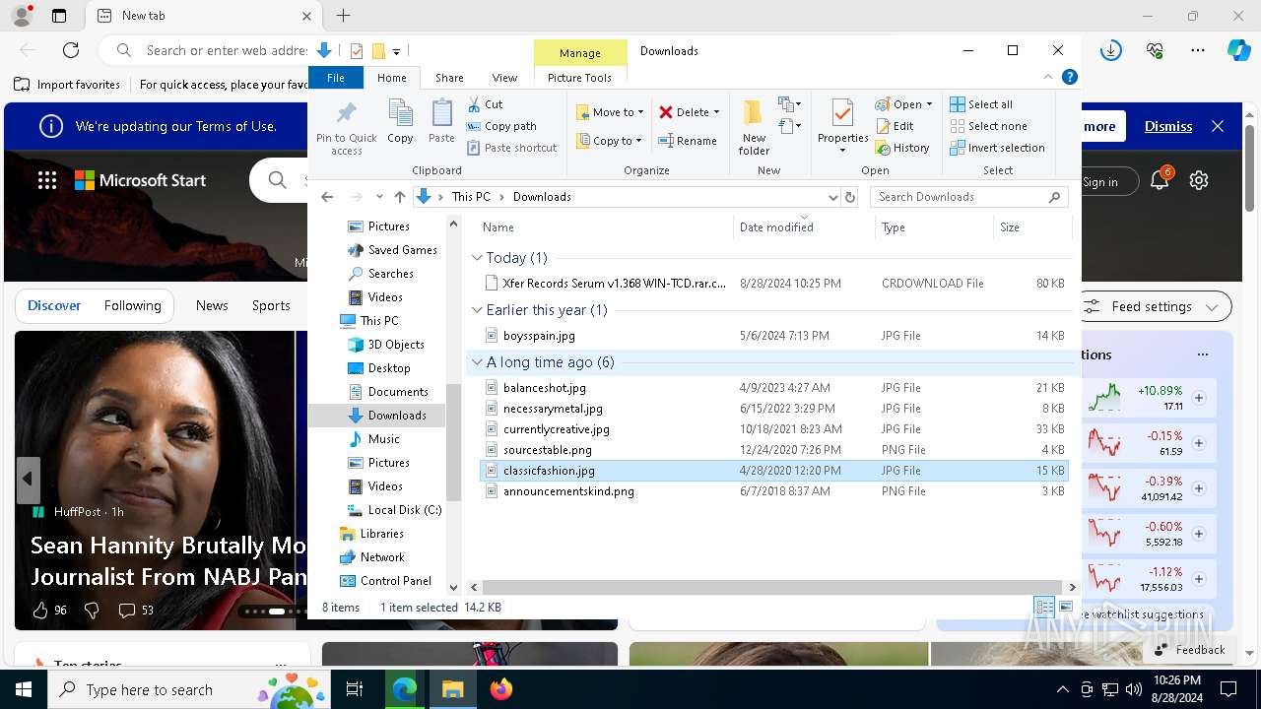The width and height of the screenshot is (1261, 709).
Task: Open Edge Copilot icon
Action: tap(1238, 50)
